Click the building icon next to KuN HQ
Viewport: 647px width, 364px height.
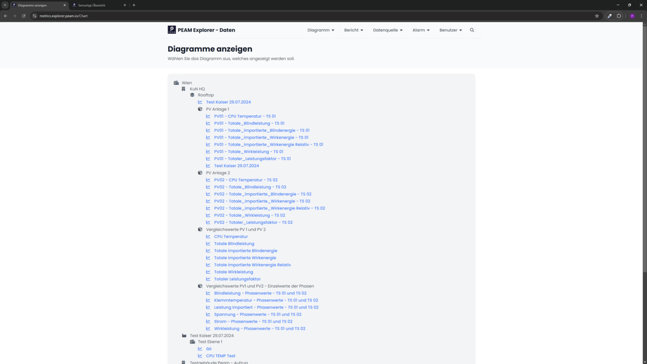pos(184,89)
